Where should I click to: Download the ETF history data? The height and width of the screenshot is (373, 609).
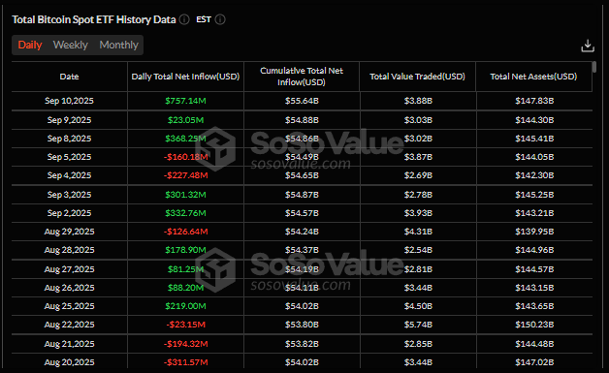(x=588, y=46)
